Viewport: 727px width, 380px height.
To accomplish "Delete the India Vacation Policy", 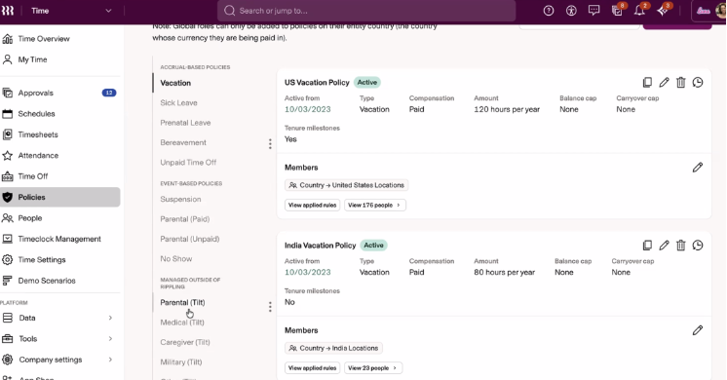I will [x=680, y=246].
